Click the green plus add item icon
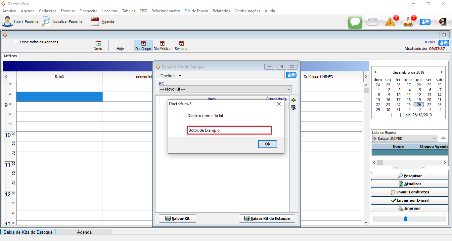 click(x=293, y=100)
